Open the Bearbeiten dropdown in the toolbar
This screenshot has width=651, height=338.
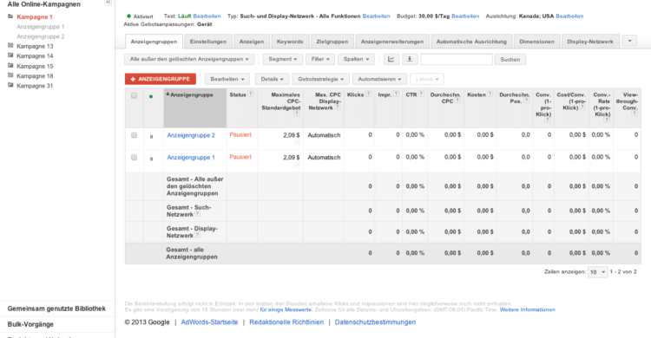click(227, 79)
